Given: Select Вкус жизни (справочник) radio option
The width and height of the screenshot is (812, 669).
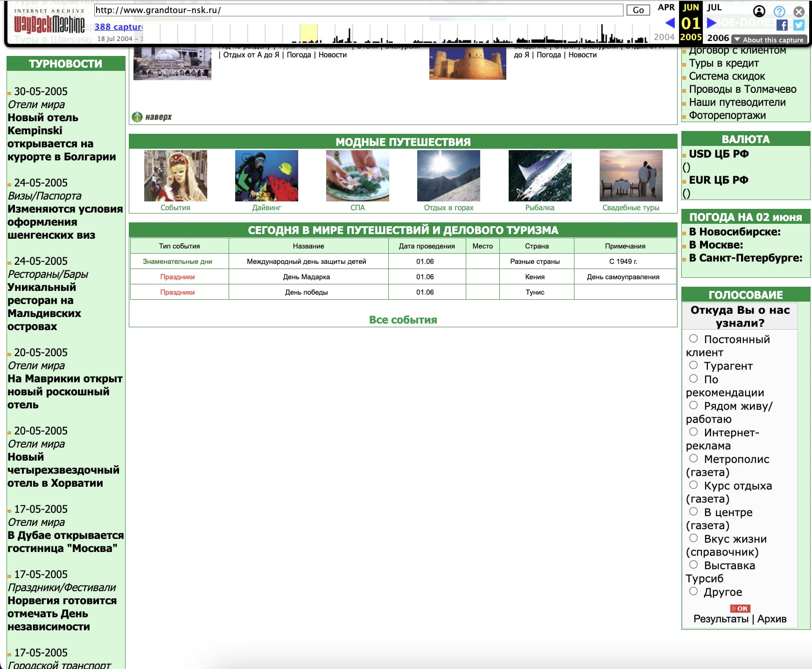Looking at the screenshot, I should coord(693,538).
